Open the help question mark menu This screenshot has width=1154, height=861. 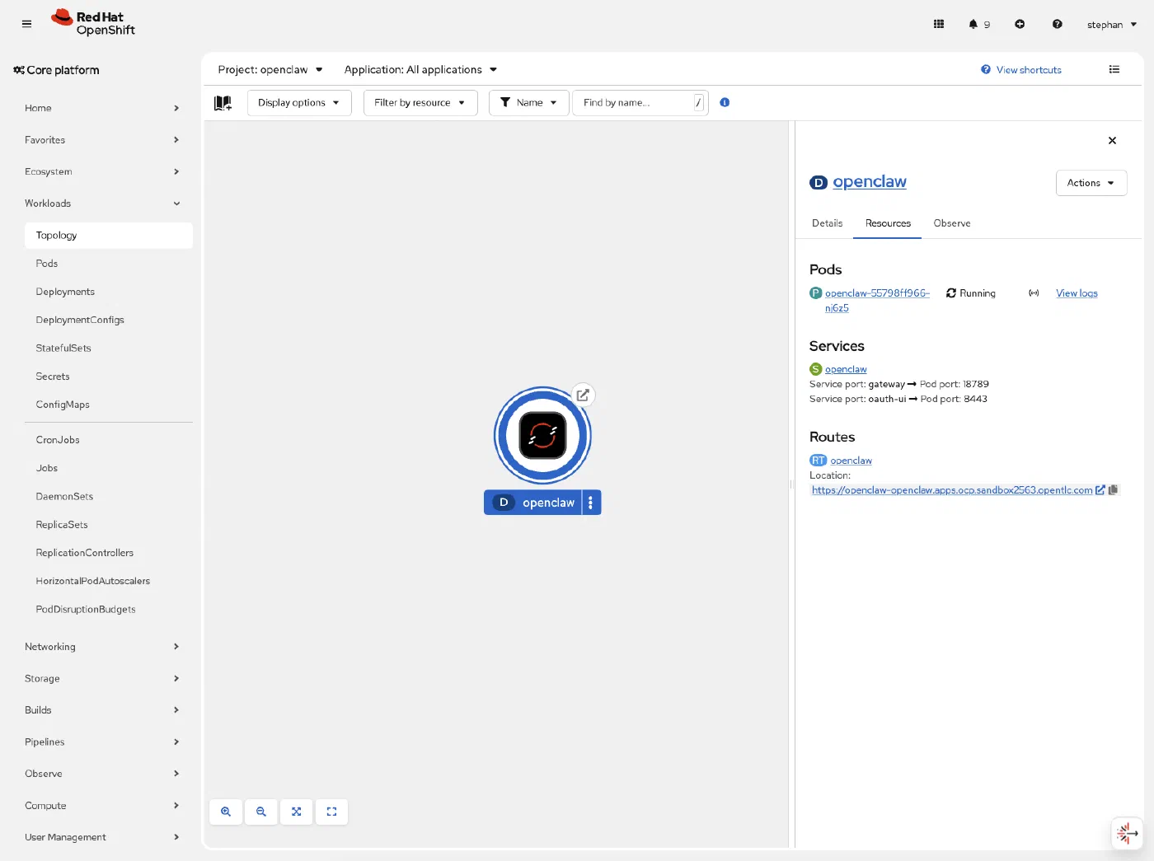(1057, 24)
